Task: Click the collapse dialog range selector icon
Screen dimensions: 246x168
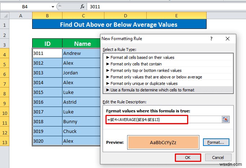Action: (x=226, y=120)
